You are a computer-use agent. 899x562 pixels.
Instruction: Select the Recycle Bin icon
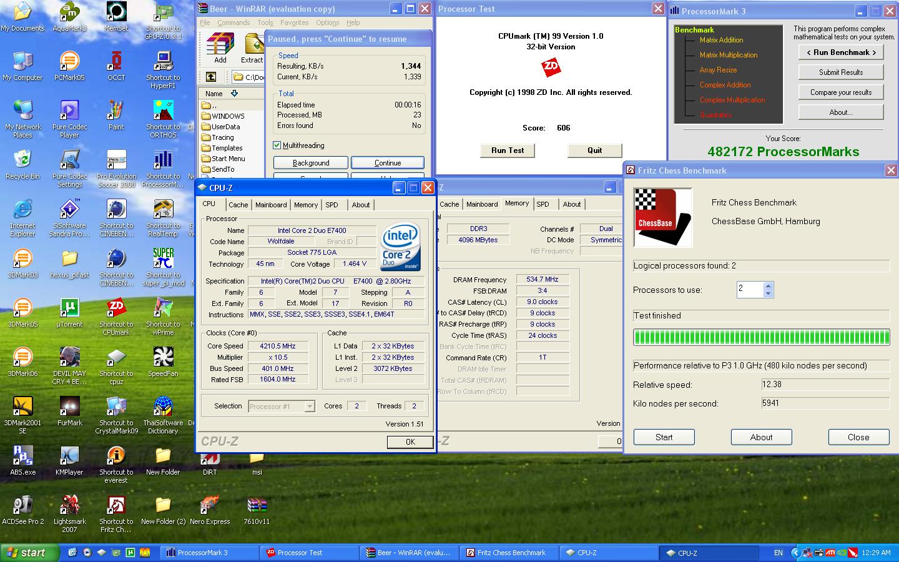click(x=22, y=164)
